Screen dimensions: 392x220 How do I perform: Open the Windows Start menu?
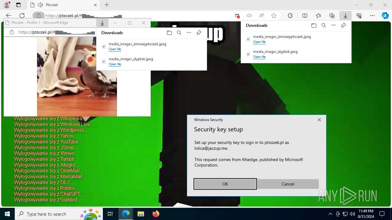(7, 214)
